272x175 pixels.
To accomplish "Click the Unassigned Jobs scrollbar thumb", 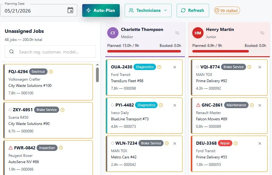I will [x=97, y=75].
